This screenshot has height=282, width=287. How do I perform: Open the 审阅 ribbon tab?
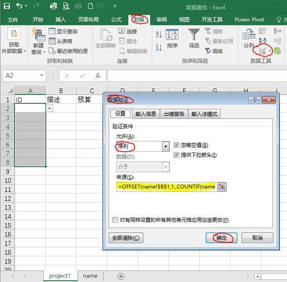[162, 20]
